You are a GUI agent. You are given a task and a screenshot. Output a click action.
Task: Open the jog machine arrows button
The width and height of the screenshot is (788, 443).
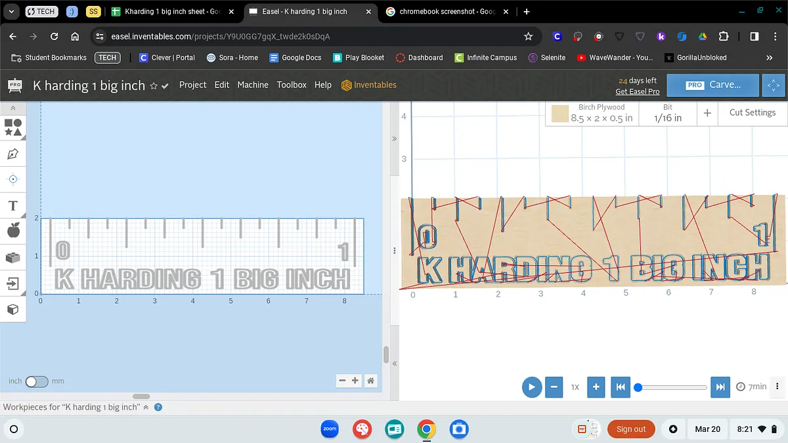(774, 85)
